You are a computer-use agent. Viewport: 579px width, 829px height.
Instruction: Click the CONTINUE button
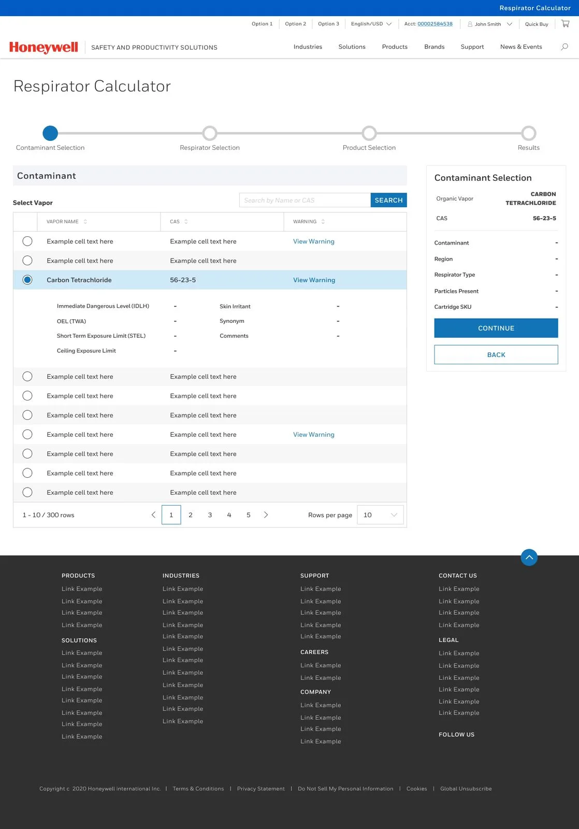pyautogui.click(x=496, y=328)
